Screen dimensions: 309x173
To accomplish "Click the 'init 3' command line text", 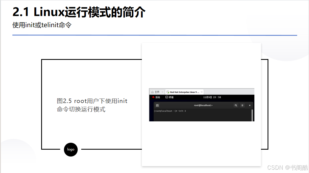I will pyautogui.click(x=182, y=111).
